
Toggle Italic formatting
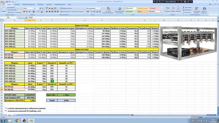click(x=27, y=12)
